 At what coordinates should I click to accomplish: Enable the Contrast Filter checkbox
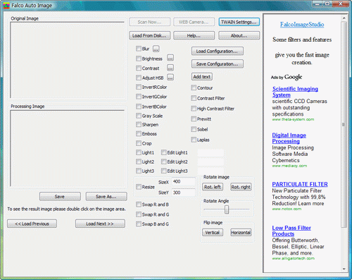point(194,98)
